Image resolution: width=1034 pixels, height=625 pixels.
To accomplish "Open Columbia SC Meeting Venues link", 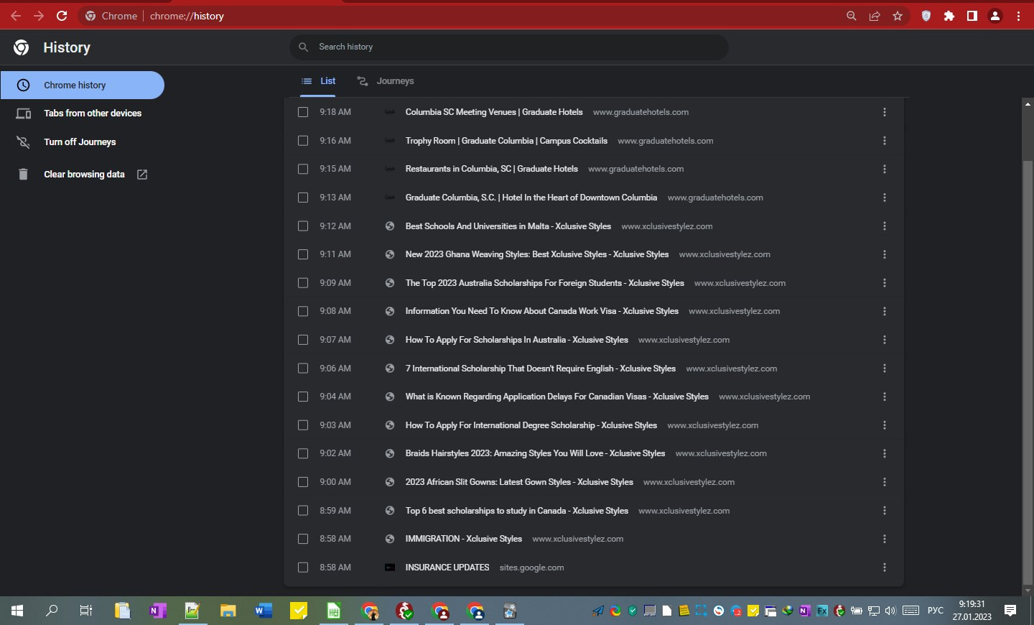I will click(x=494, y=112).
